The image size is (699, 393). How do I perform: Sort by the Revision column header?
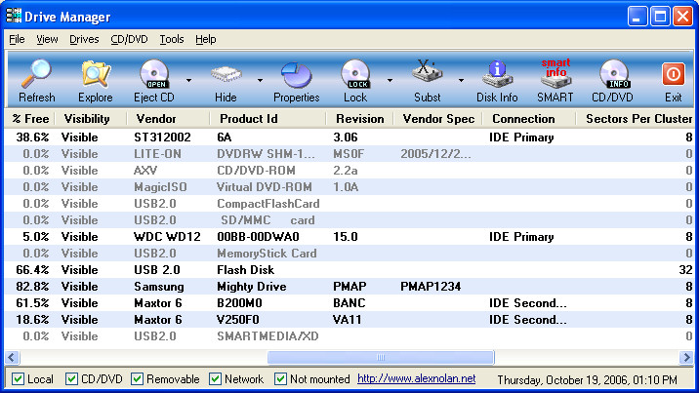click(360, 119)
